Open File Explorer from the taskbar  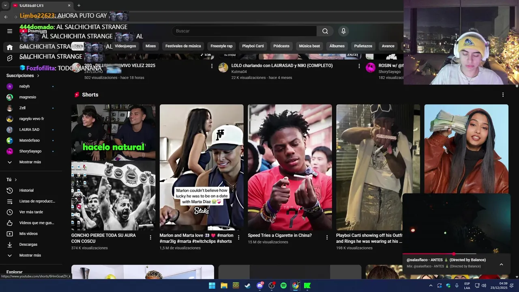pos(224,286)
